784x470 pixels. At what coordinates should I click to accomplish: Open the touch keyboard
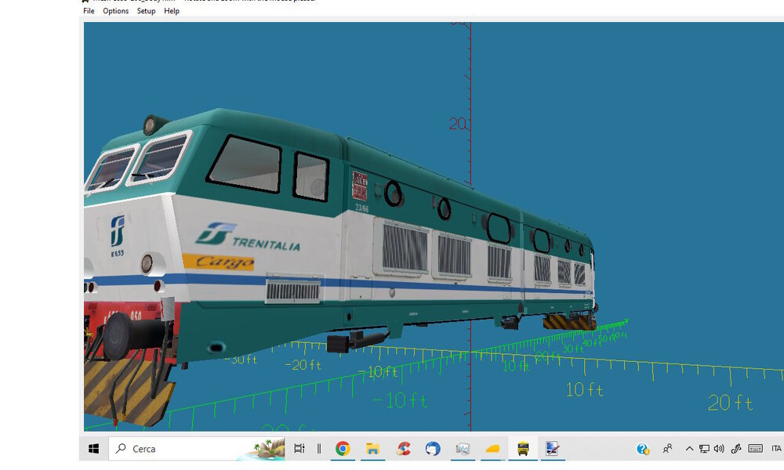(756, 449)
